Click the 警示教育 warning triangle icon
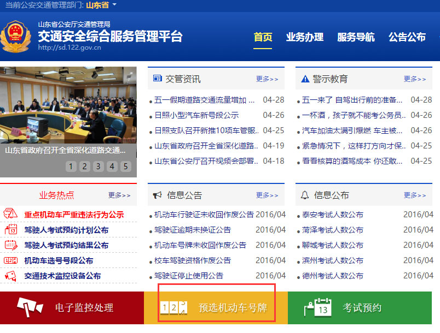440x333 pixels. (x=305, y=78)
